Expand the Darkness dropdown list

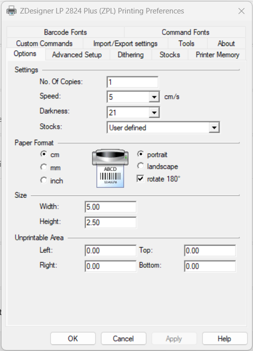pos(154,112)
